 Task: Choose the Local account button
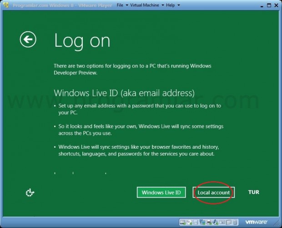[214, 192]
